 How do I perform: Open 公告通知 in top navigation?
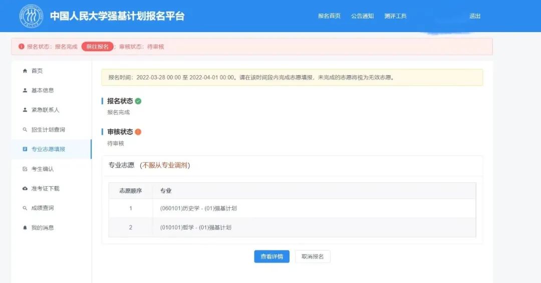362,16
